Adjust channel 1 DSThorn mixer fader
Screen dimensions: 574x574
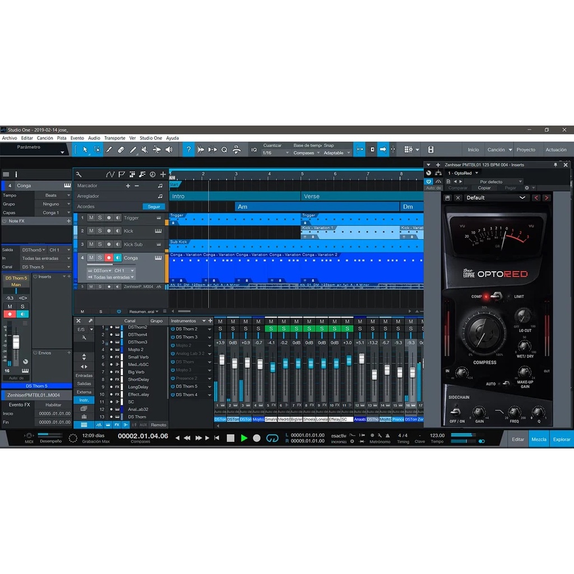coord(222,359)
